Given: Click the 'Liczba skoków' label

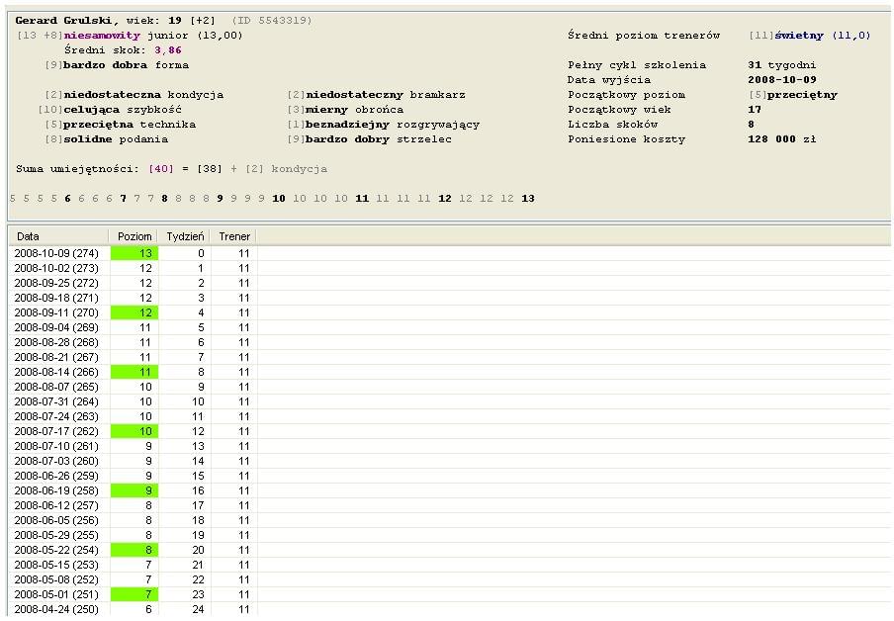Looking at the screenshot, I should pyautogui.click(x=612, y=125).
